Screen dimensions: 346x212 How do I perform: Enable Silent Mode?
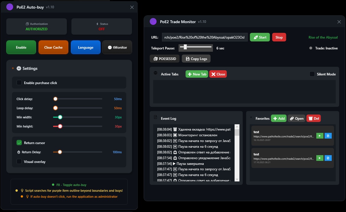(x=312, y=74)
